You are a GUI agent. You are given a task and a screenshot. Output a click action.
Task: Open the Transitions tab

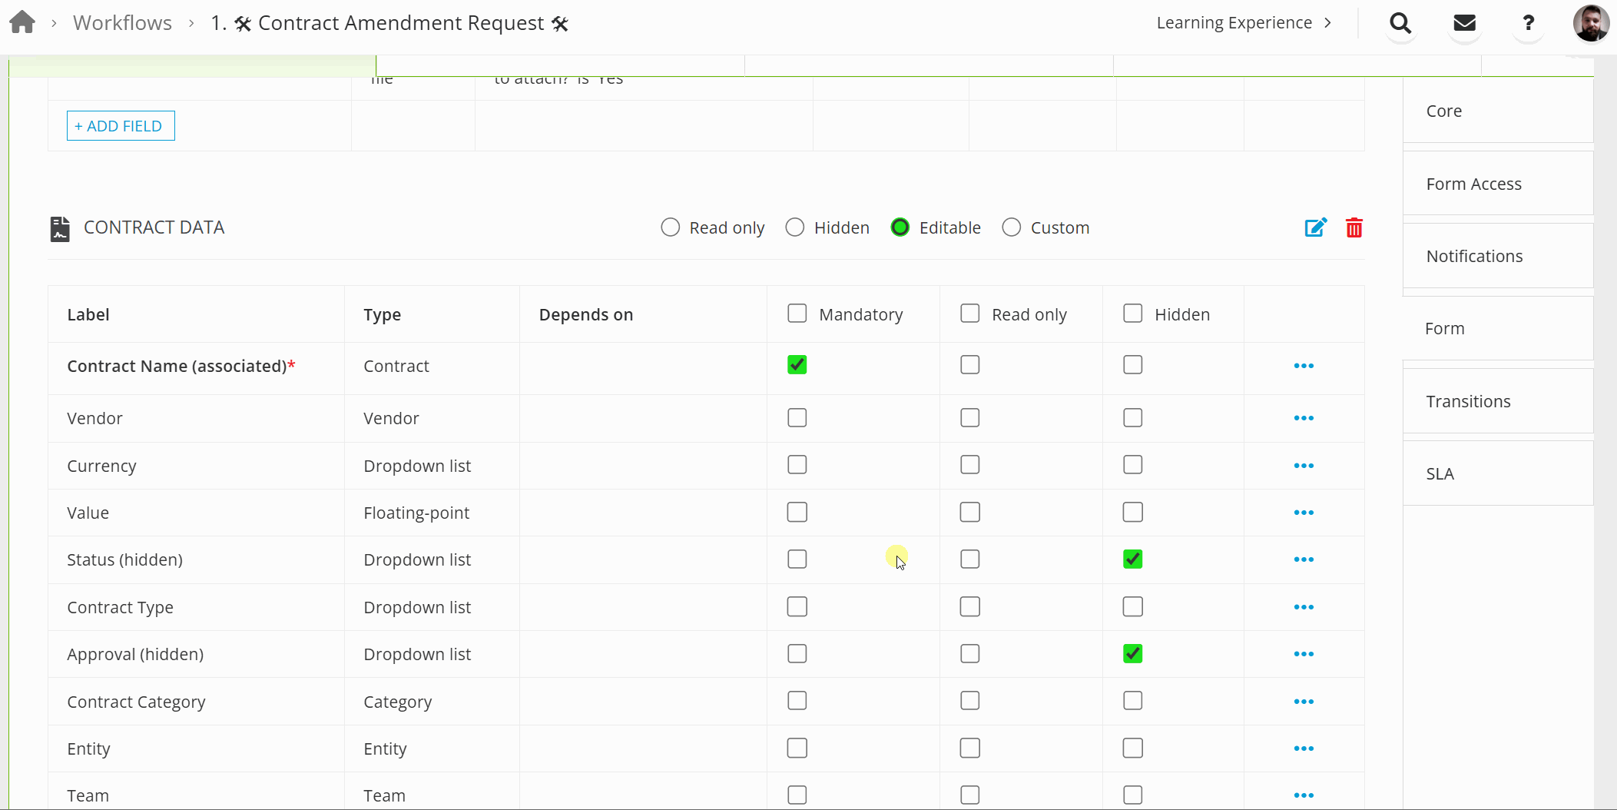pyautogui.click(x=1468, y=401)
